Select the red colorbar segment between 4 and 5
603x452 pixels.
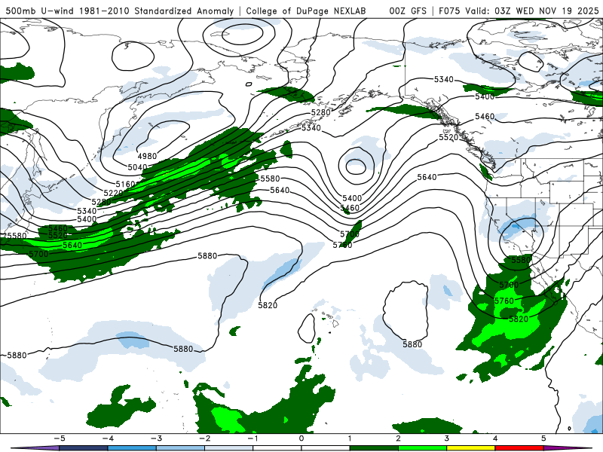click(x=519, y=448)
